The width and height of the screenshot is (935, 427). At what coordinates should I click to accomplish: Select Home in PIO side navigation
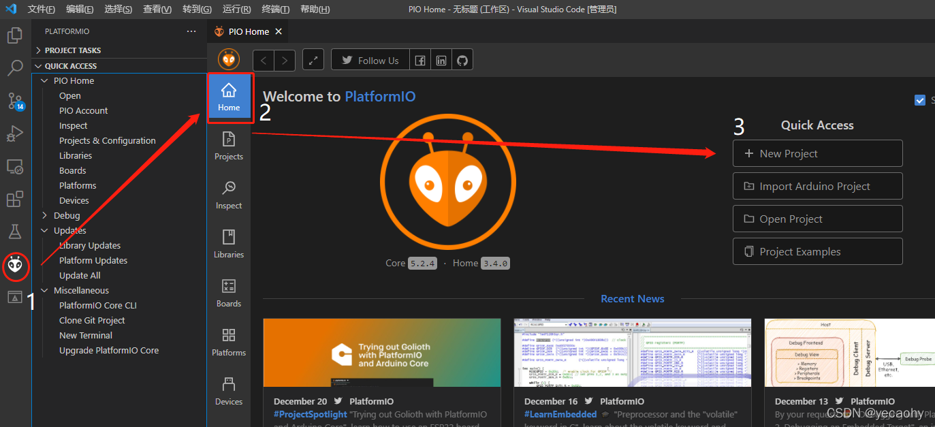[x=229, y=98]
